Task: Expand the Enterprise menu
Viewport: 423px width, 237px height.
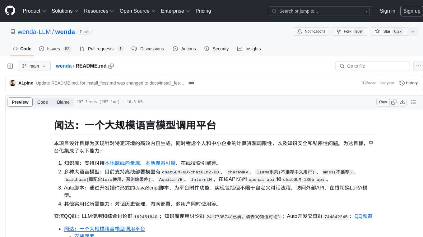Action: pos(175,11)
